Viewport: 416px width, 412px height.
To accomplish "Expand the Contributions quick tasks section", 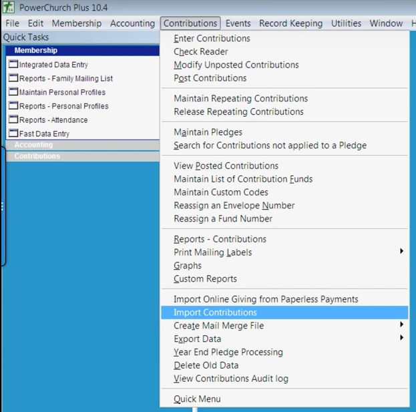I will click(x=37, y=156).
